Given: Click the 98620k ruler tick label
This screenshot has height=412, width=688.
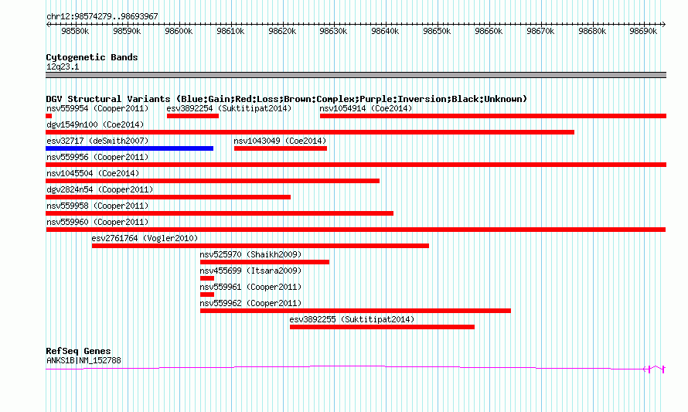Looking at the screenshot, I should click(282, 31).
